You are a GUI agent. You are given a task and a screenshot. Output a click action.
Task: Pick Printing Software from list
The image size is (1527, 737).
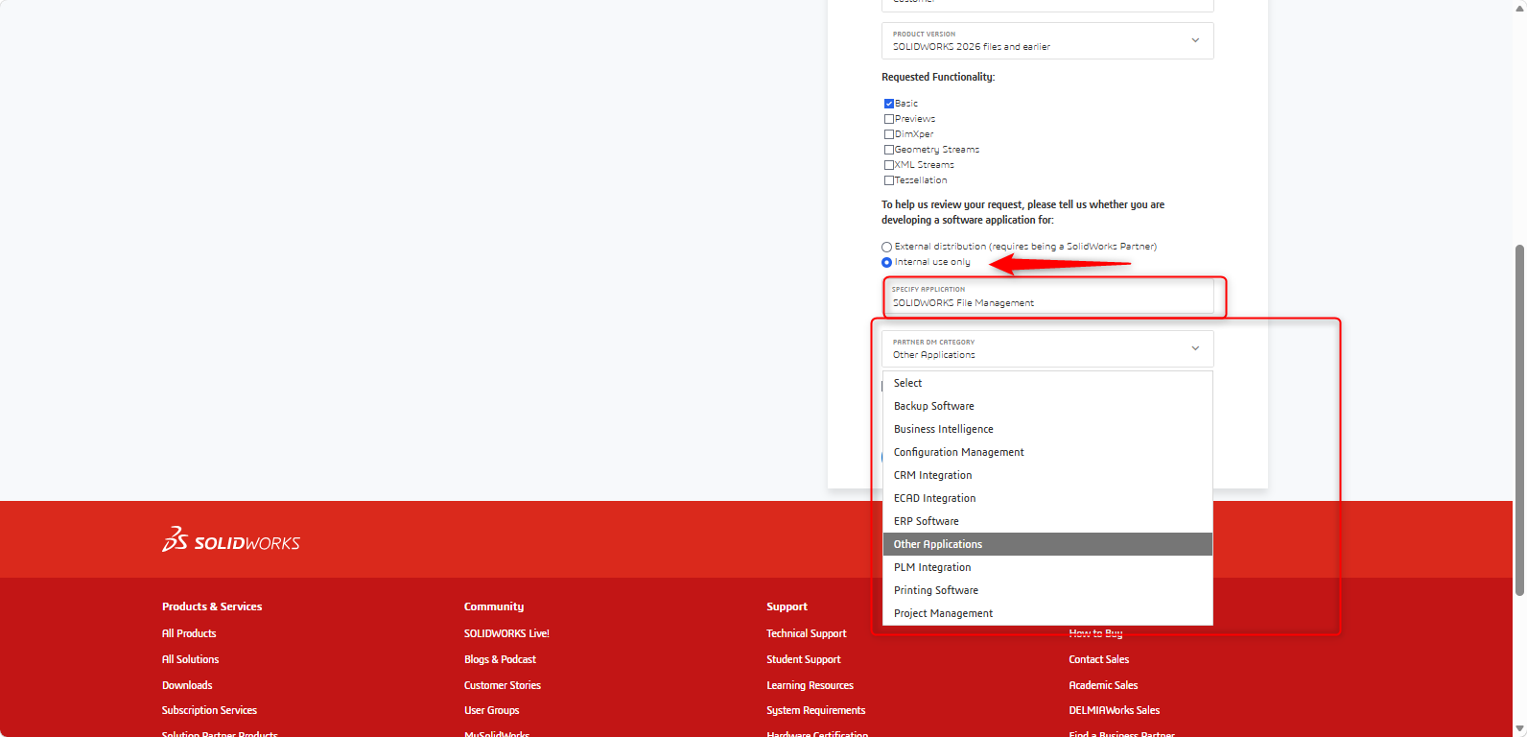(x=1047, y=590)
